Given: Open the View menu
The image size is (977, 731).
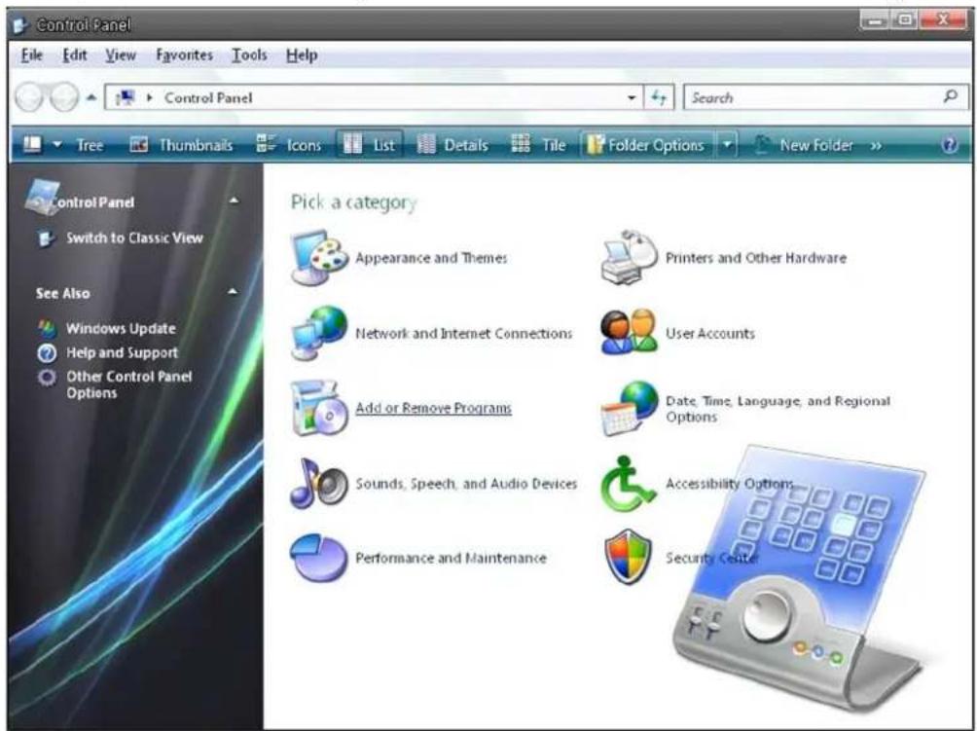Looking at the screenshot, I should click(121, 55).
